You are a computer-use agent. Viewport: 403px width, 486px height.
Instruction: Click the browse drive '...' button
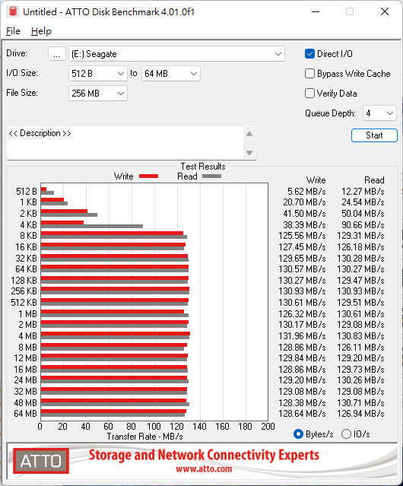click(x=57, y=54)
